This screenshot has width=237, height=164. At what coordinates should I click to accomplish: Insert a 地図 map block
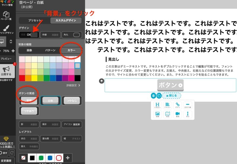[x=167, y=114]
